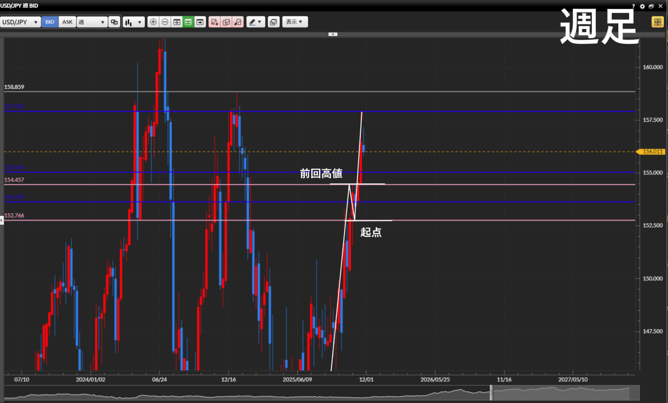The image size is (668, 403).
Task: Switch price display to BID
Action: pos(50,22)
